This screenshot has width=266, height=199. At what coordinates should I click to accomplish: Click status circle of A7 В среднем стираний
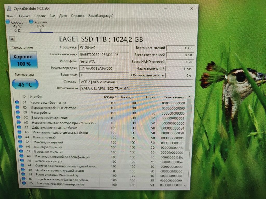(21, 151)
